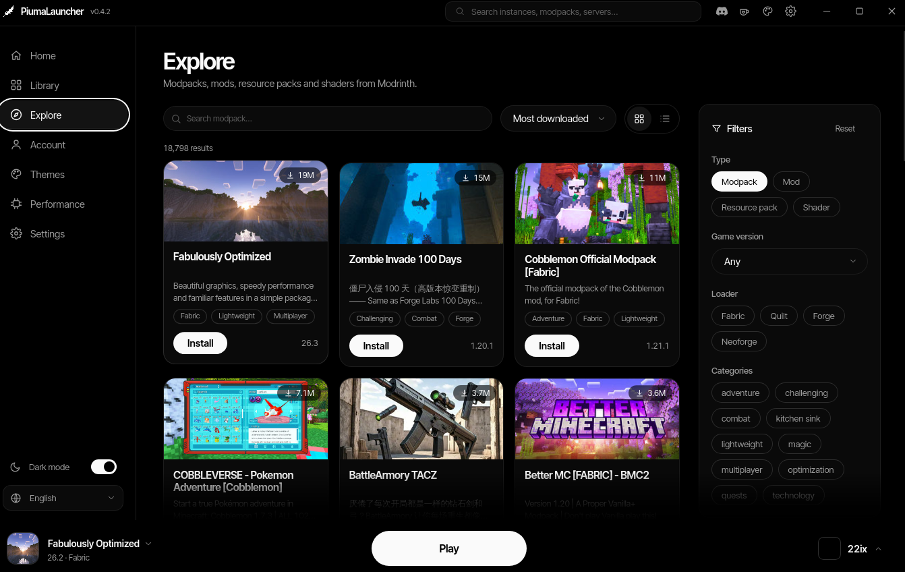This screenshot has width=905, height=572.
Task: Open the Better MC [FABRIC] - BMC2 thumbnail
Action: click(x=597, y=419)
